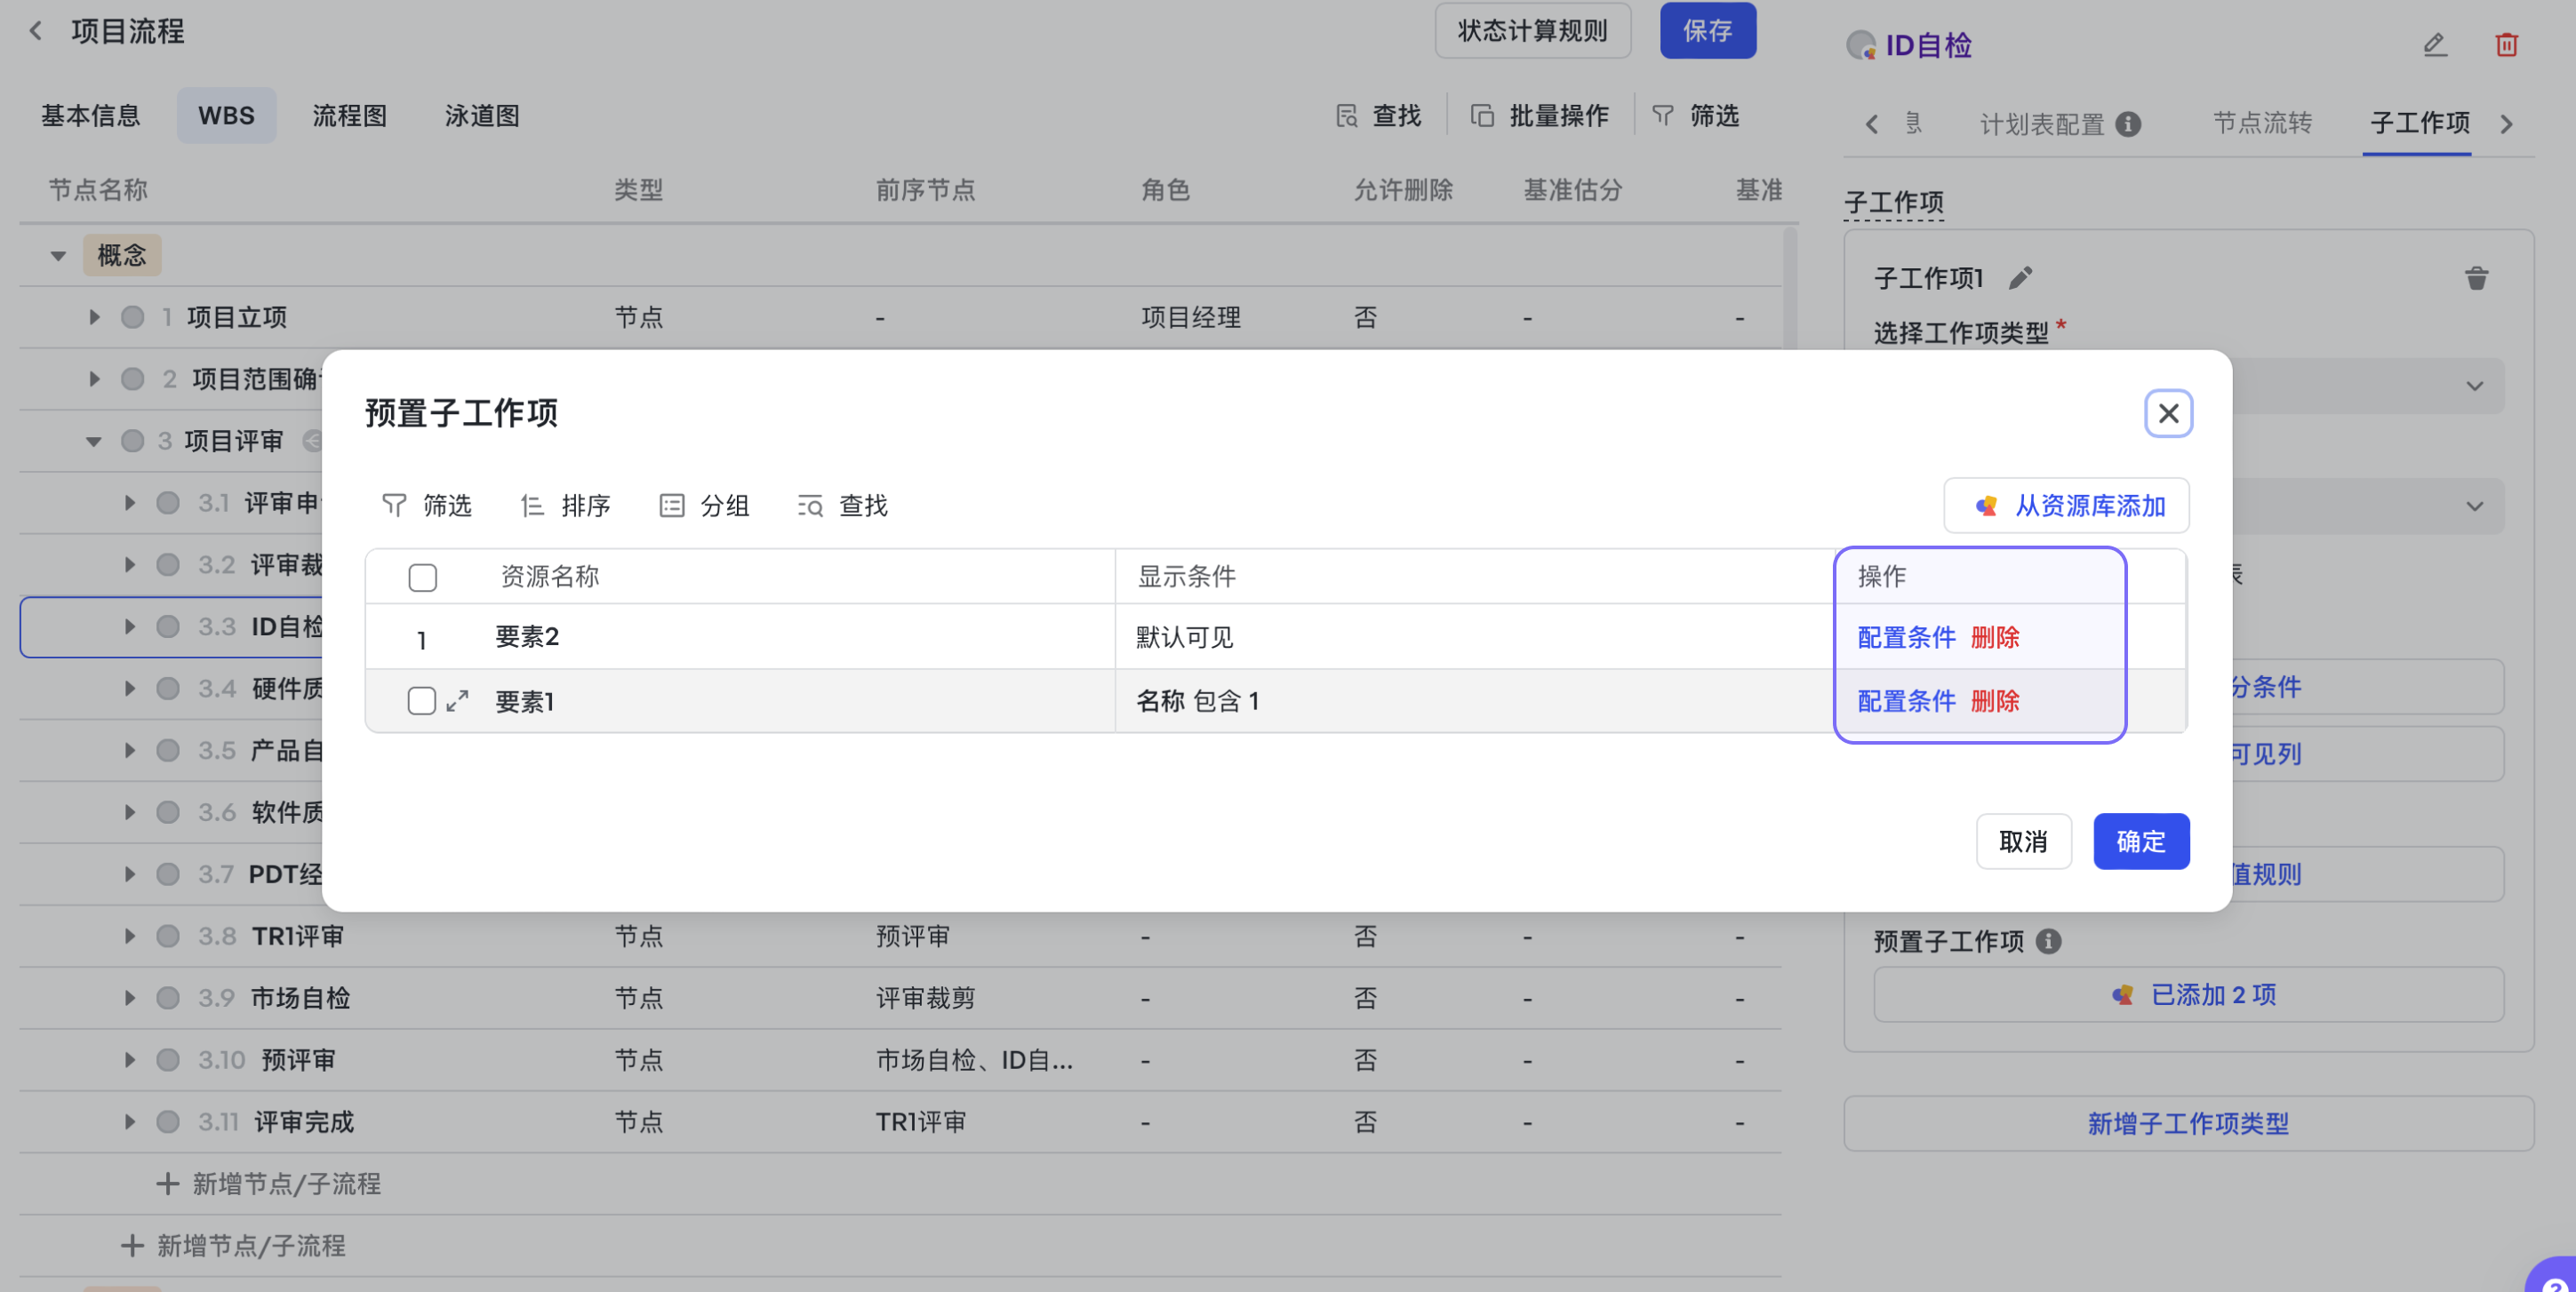This screenshot has height=1292, width=2576.
Task: Expand the 3.10 预评审 node
Action: pos(129,1060)
